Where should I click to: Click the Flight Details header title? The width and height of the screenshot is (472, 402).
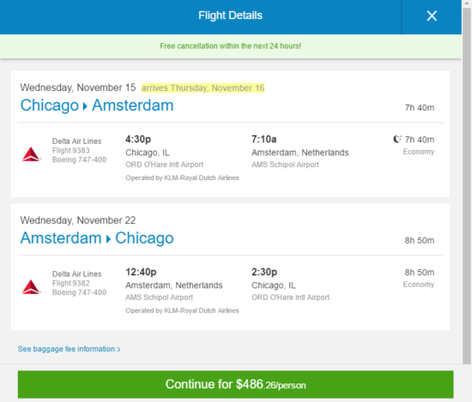point(230,15)
